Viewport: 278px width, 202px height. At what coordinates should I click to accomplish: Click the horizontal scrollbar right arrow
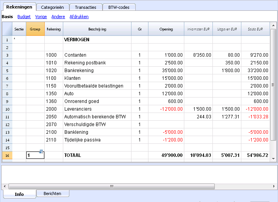coord(274,186)
